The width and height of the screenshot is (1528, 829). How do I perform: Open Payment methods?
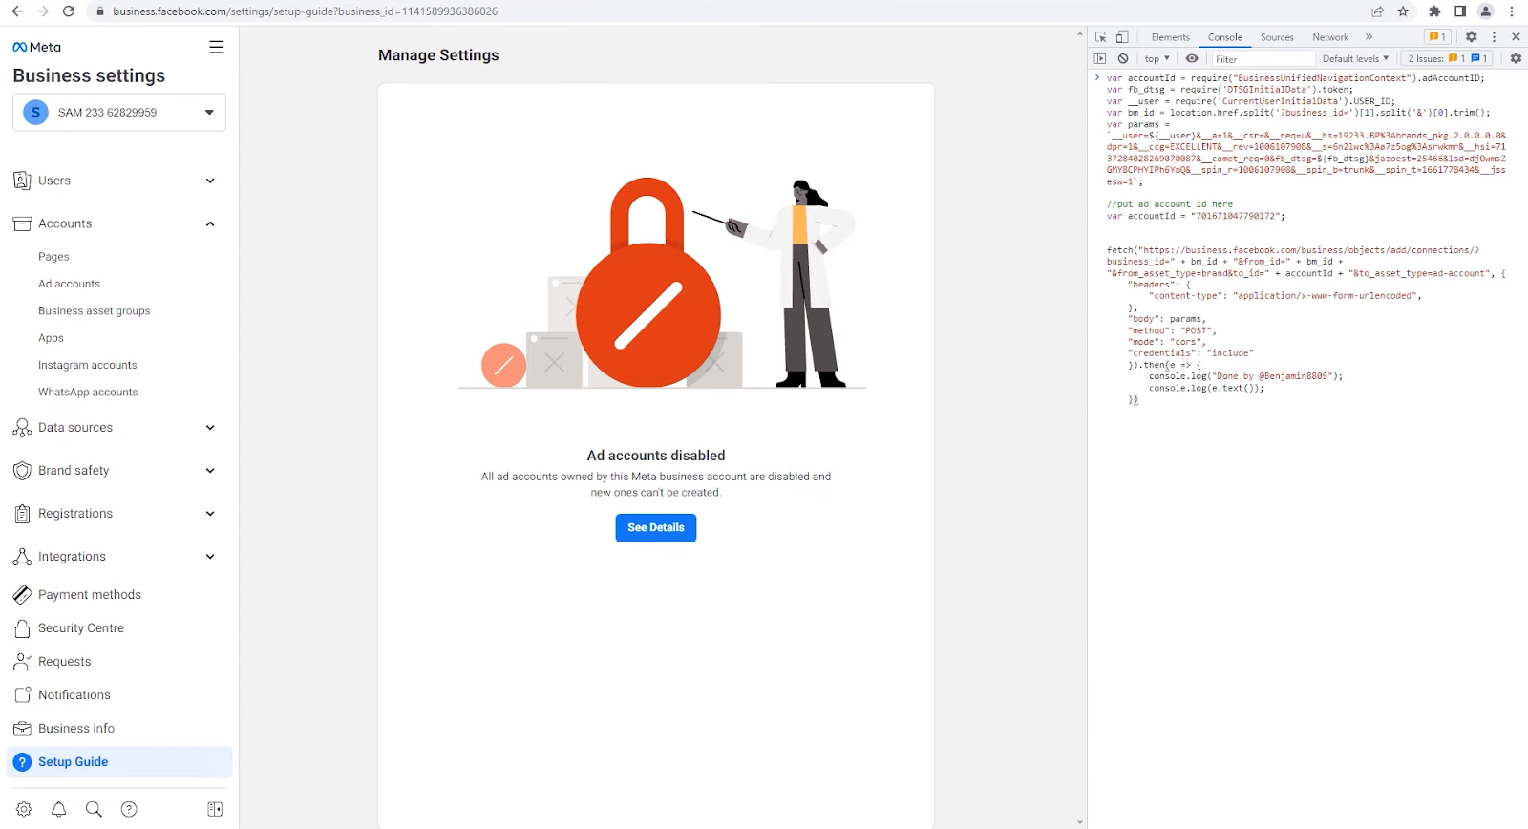point(90,595)
